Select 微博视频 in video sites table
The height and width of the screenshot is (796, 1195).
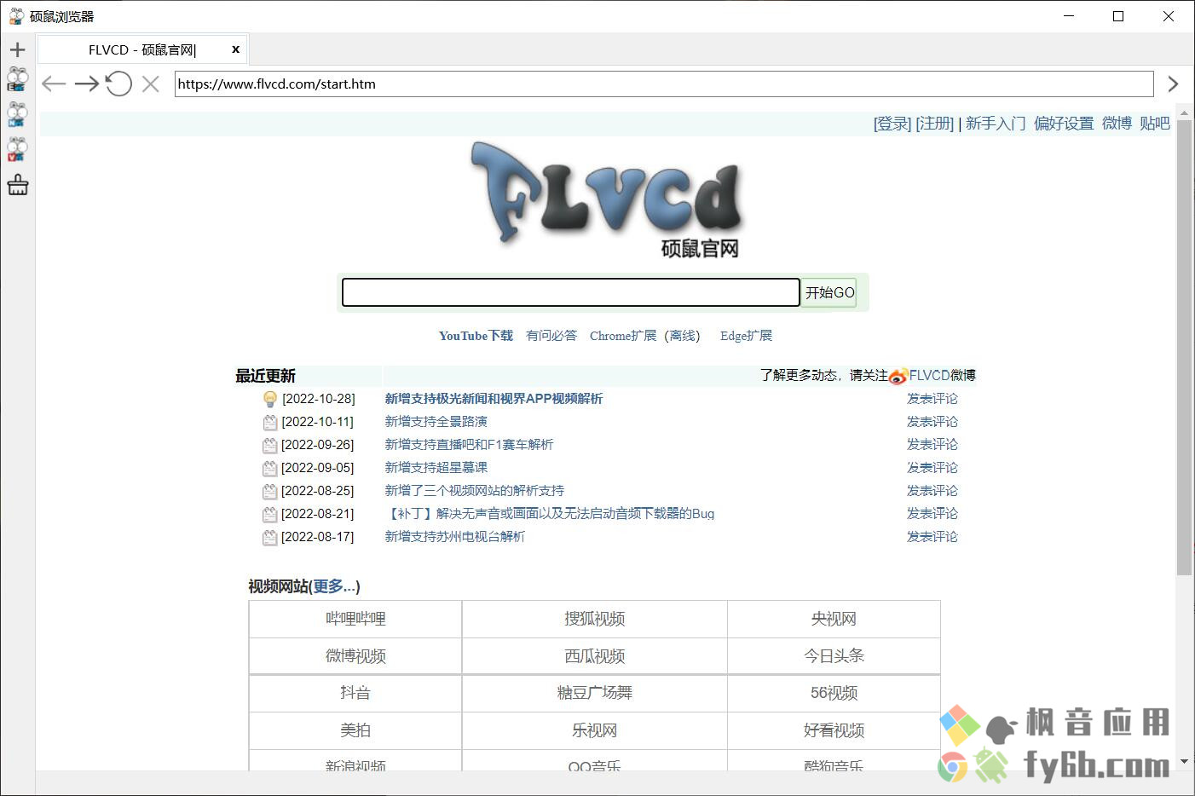[355, 656]
